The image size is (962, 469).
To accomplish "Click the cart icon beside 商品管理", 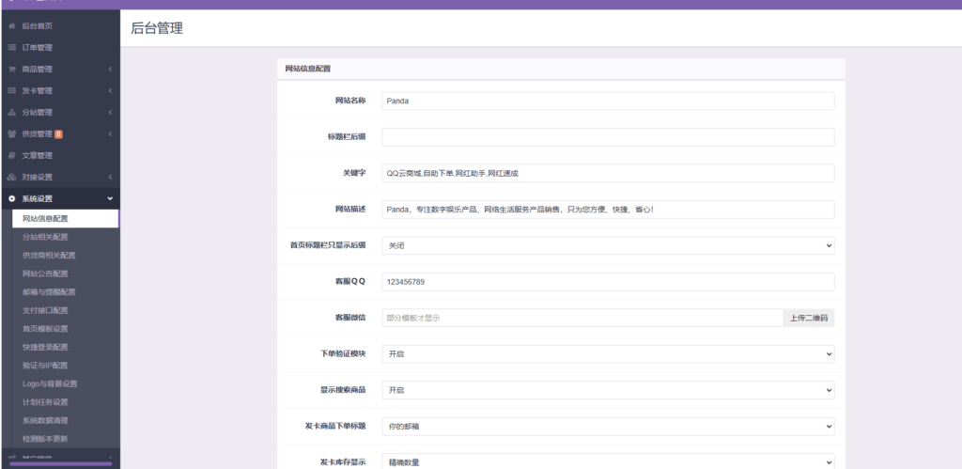I will [x=11, y=70].
